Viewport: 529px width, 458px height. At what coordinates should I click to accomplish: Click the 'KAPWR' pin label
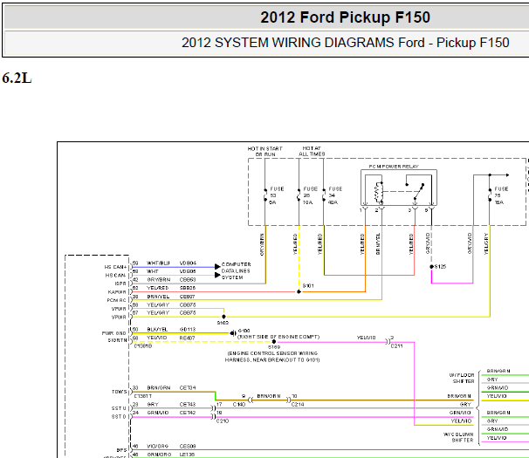117,292
